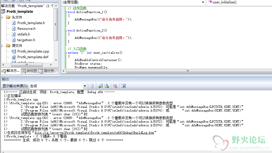Click the Protk_template project icon
Image resolution: width=272 pixels, height=153 pixels.
click(3, 11)
